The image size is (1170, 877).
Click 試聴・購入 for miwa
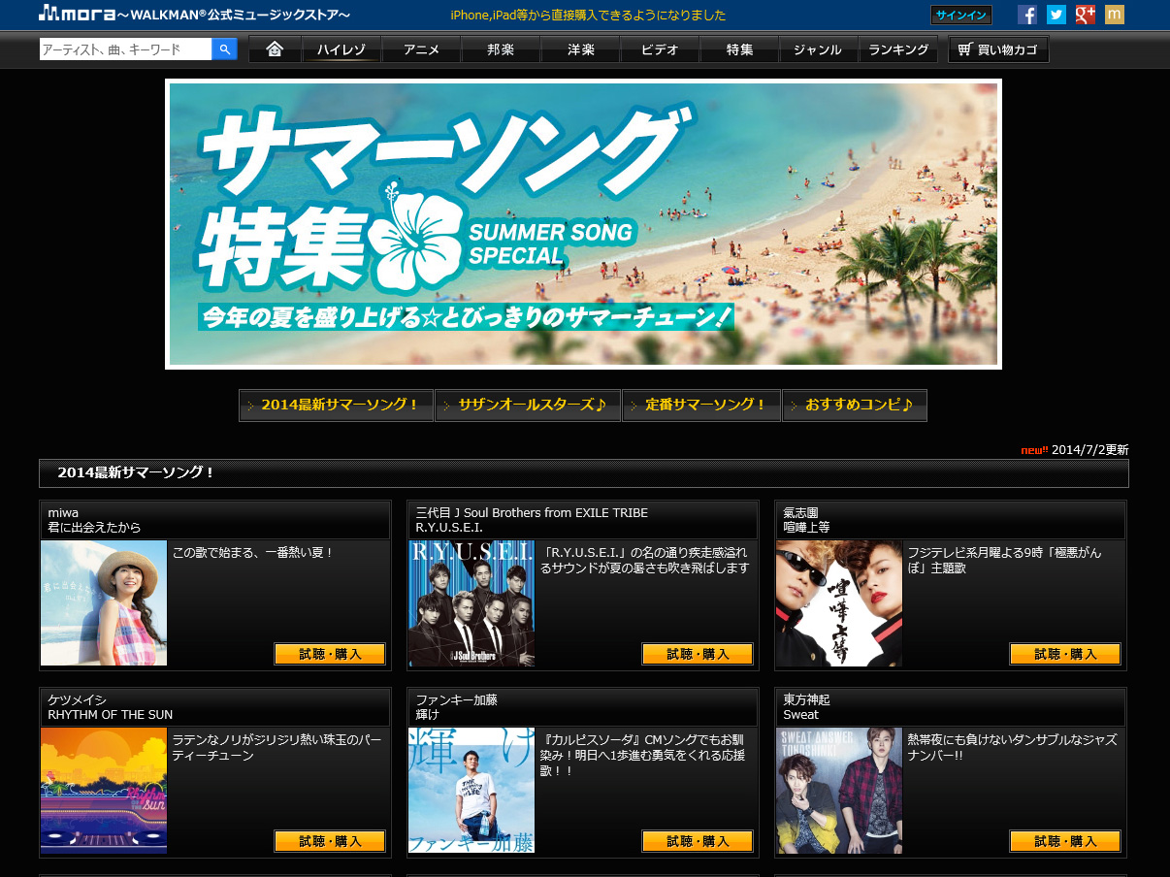tap(330, 654)
